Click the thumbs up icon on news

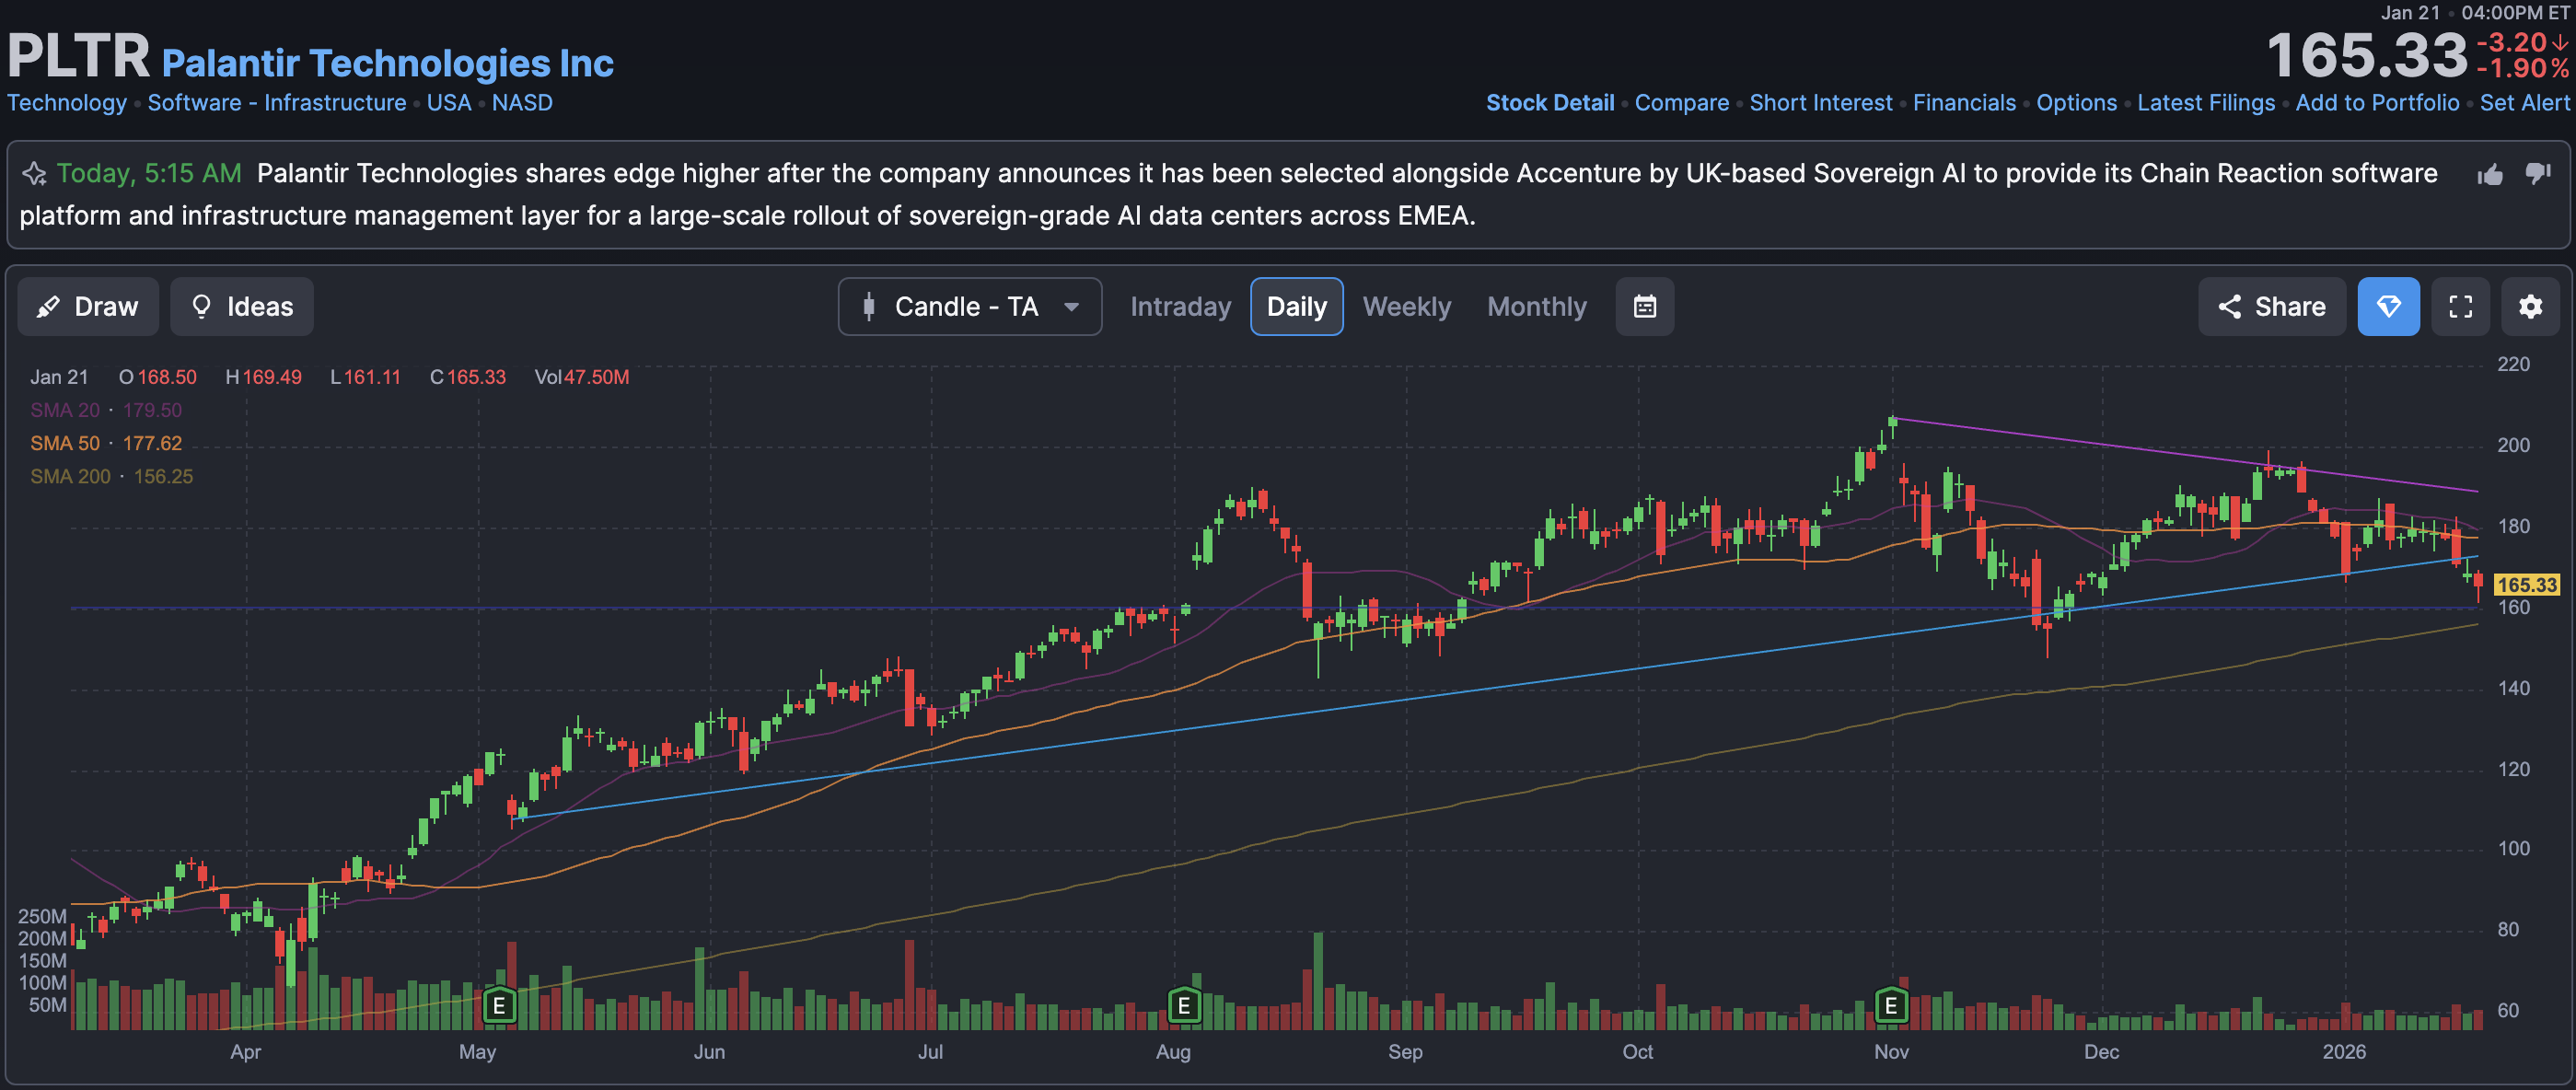(2489, 175)
